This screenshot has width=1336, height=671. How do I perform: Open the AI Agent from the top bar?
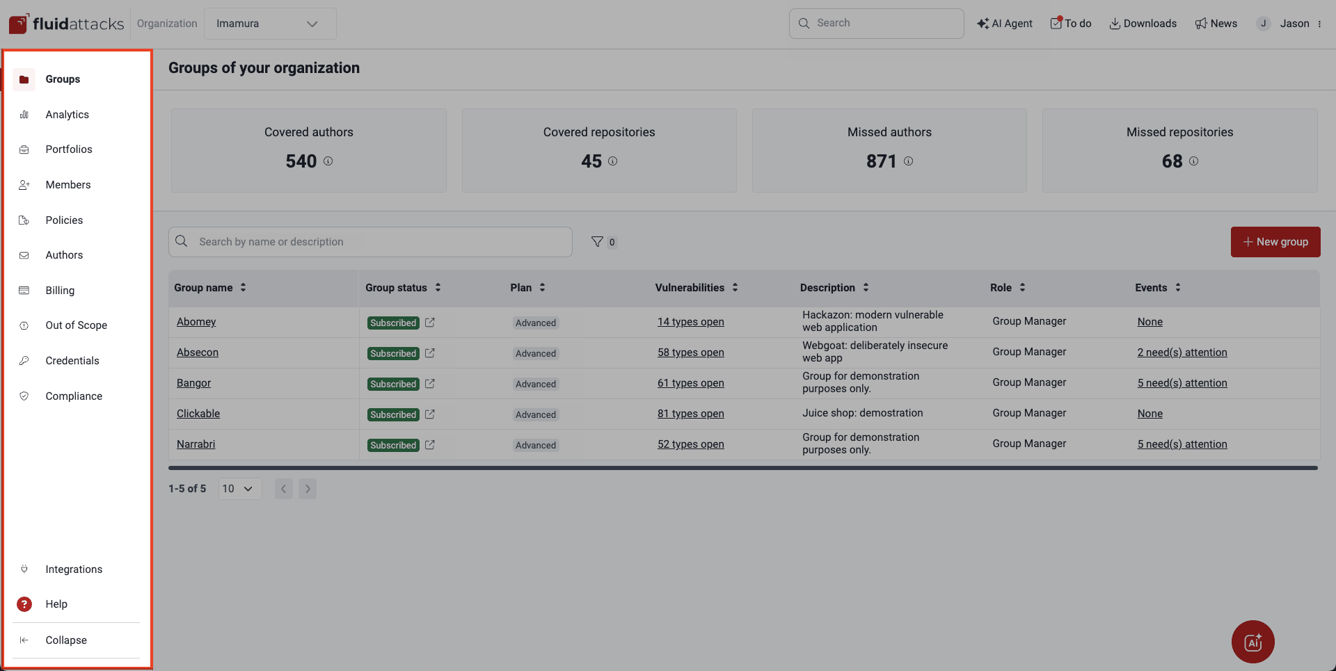point(1004,23)
